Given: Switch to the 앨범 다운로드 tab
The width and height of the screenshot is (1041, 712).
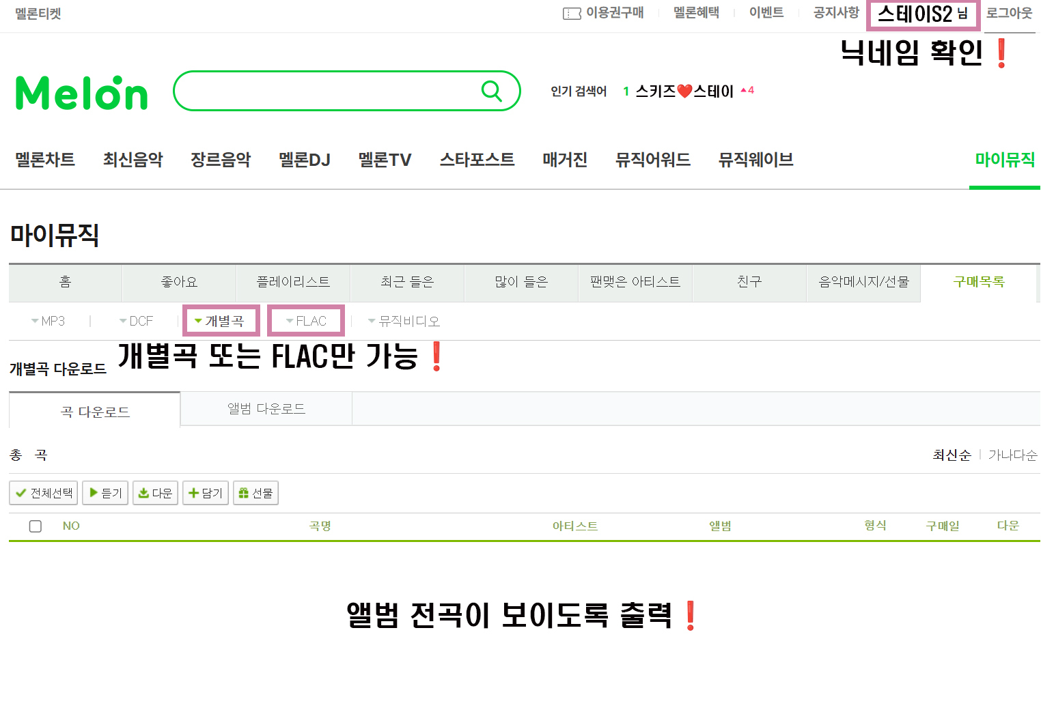Looking at the screenshot, I should (266, 409).
